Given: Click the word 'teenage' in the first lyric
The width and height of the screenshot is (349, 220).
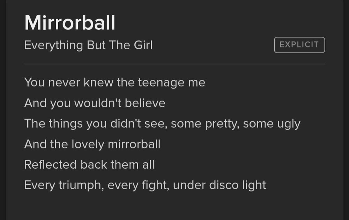Looking at the screenshot, I should click(x=161, y=83).
